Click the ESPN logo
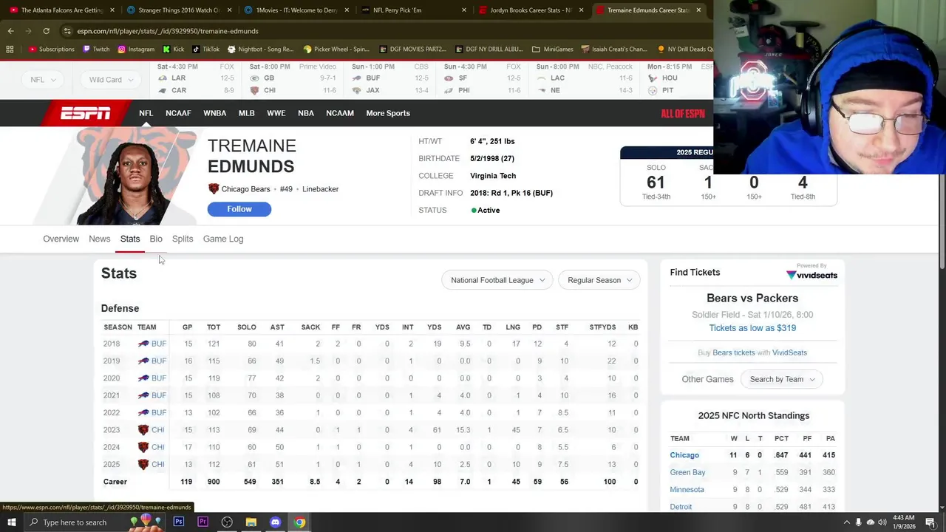The height and width of the screenshot is (532, 946). pos(85,113)
